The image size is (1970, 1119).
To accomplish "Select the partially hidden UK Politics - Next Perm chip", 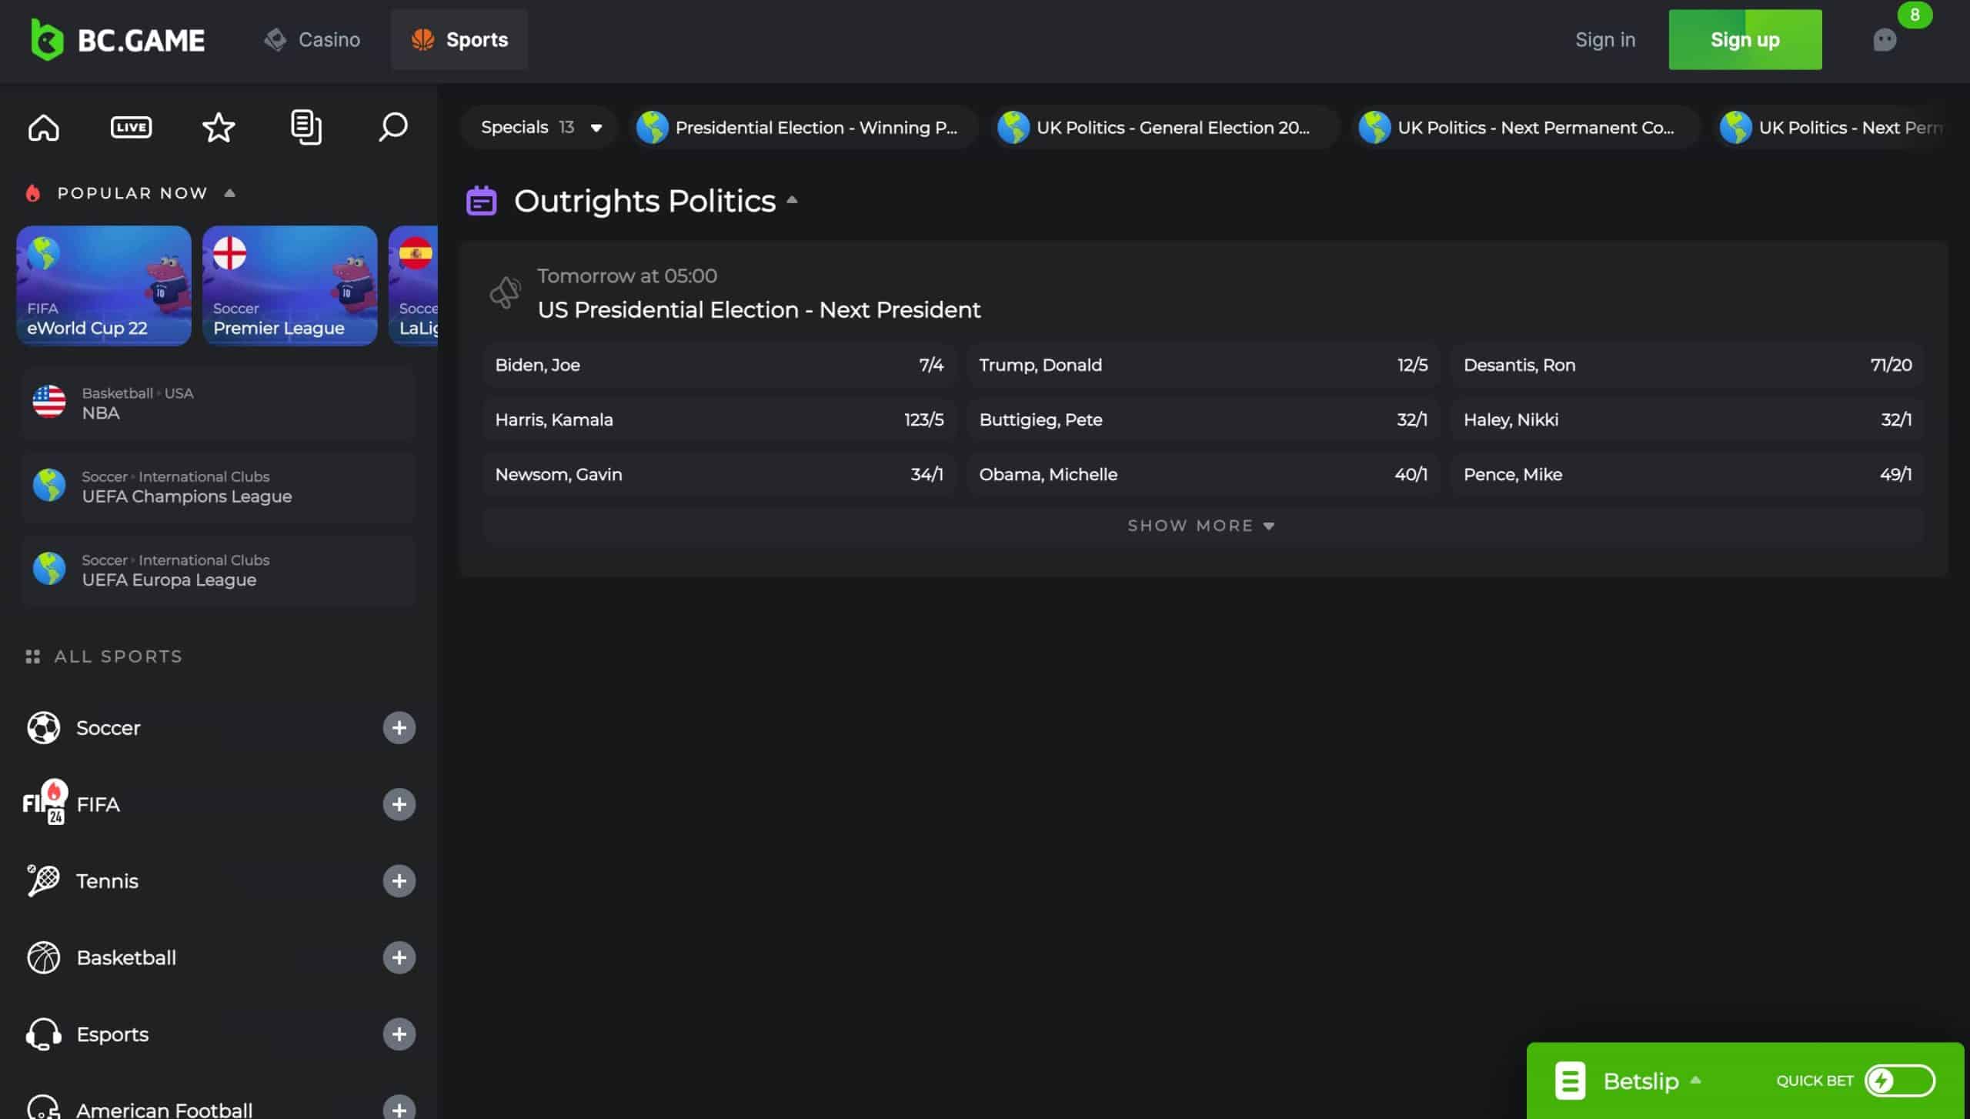I will (x=1832, y=127).
